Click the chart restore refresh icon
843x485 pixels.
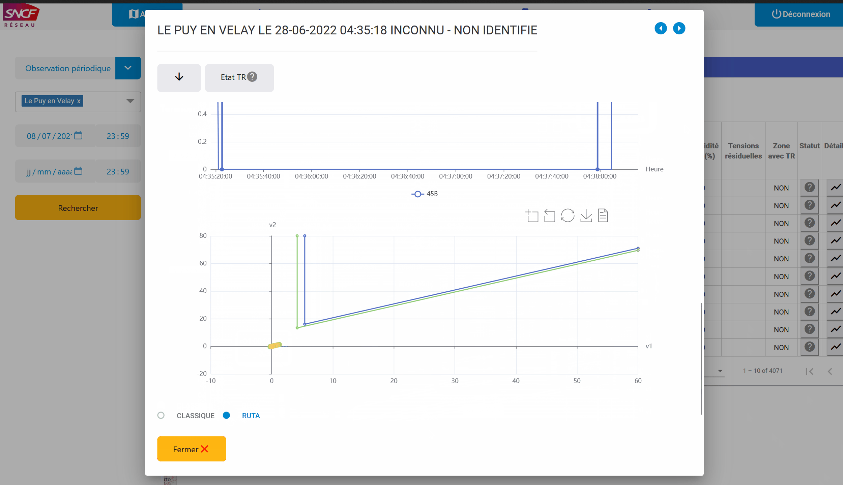(x=568, y=216)
